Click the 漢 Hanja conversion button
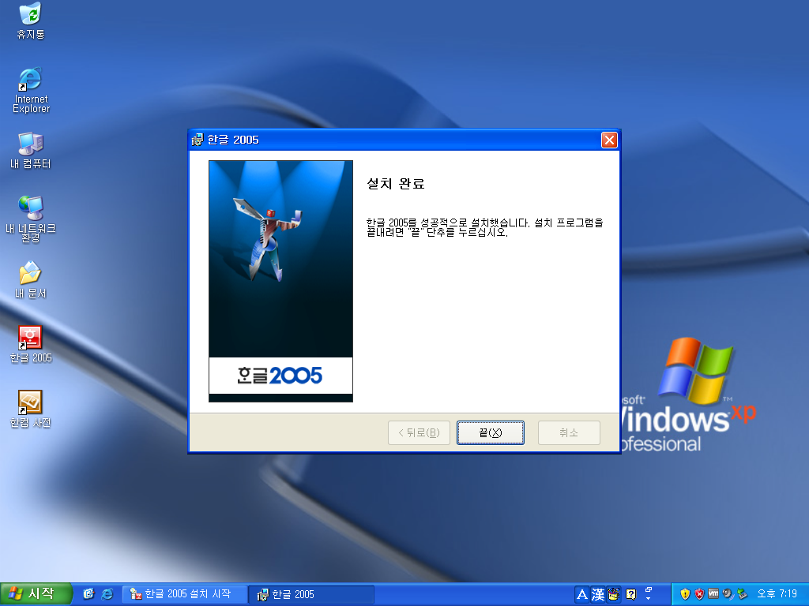Image resolution: width=809 pixels, height=606 pixels. point(597,594)
